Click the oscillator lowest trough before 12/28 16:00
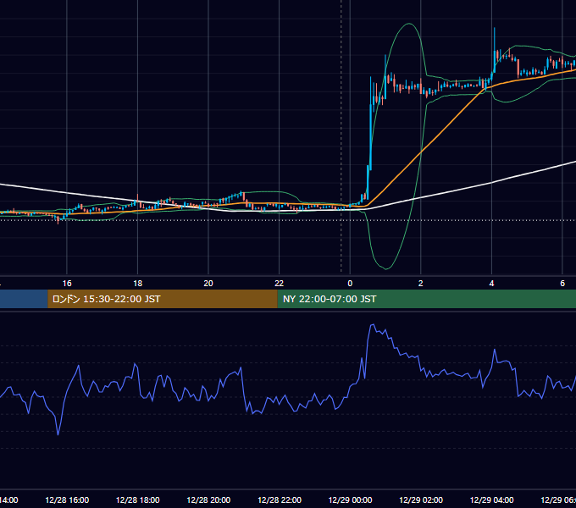 (x=58, y=434)
